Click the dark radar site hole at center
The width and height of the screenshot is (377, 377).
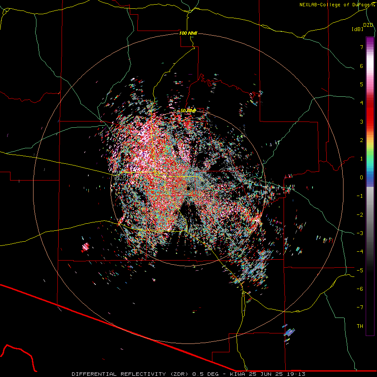point(188,188)
